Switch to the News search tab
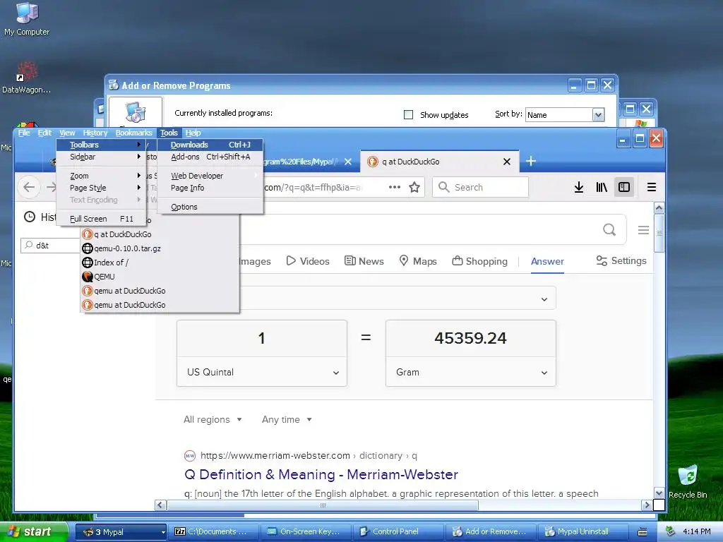The height and width of the screenshot is (542, 723). tap(364, 261)
